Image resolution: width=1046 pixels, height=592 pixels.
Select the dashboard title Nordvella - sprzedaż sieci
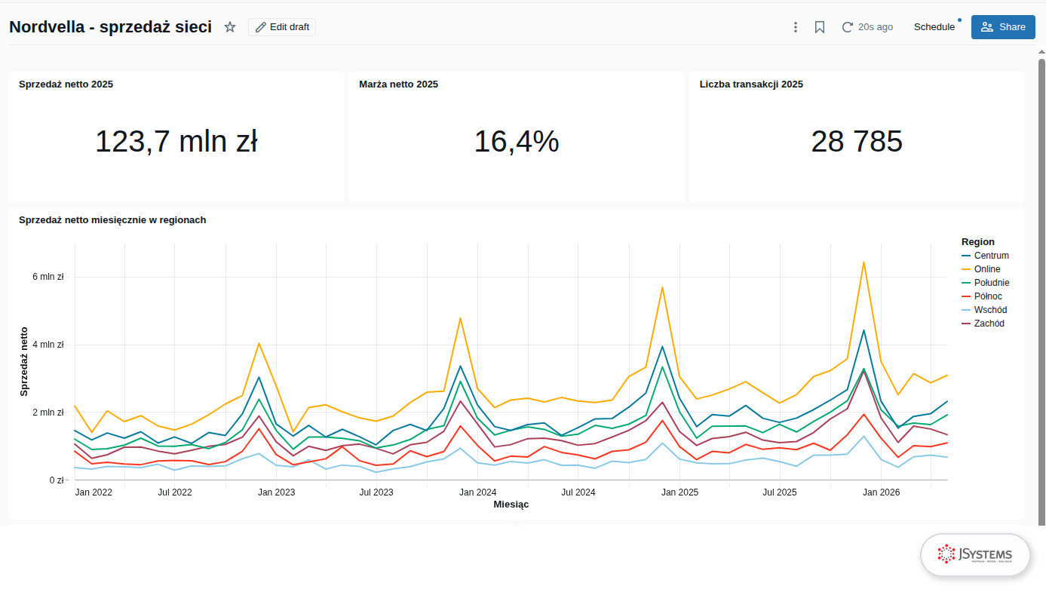click(x=110, y=27)
